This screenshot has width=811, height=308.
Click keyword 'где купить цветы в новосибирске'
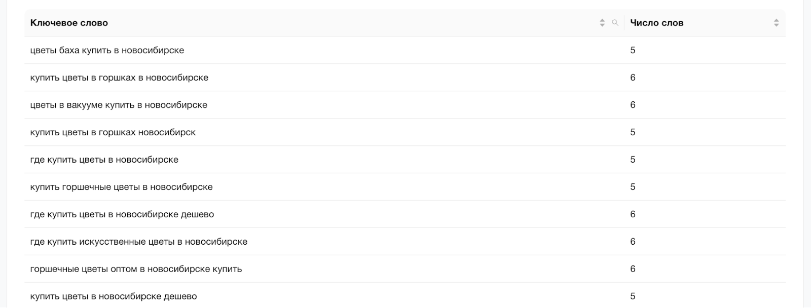104,160
